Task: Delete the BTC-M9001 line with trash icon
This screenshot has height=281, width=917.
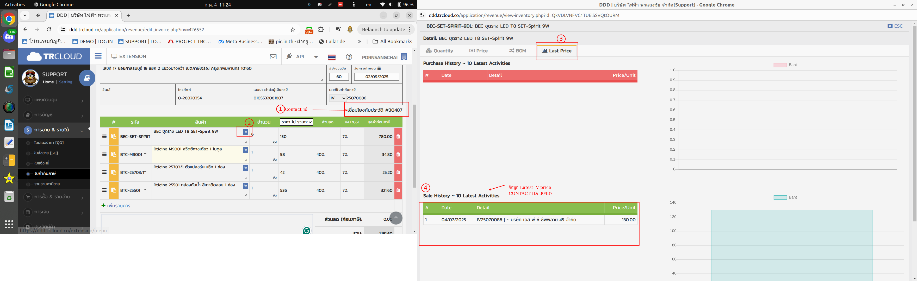Action: pos(398,154)
